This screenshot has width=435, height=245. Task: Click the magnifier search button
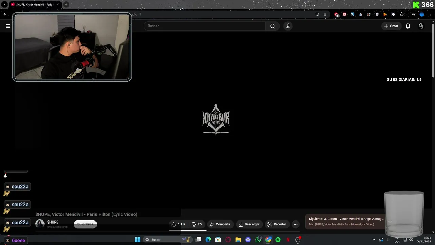click(x=273, y=26)
